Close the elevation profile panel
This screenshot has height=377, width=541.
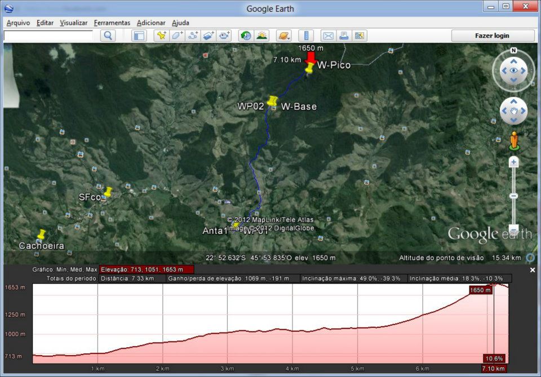(533, 270)
